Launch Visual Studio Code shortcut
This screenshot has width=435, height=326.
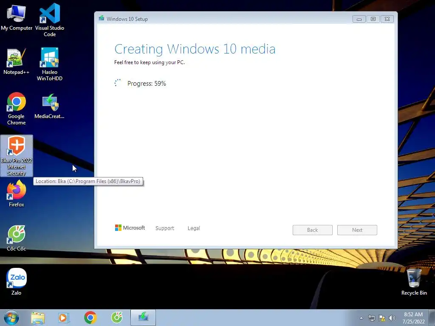[50, 20]
